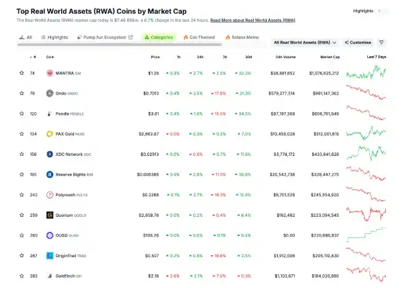The height and width of the screenshot is (288, 407).
Task: Toggle the OUSG favorite star
Action: [22, 235]
